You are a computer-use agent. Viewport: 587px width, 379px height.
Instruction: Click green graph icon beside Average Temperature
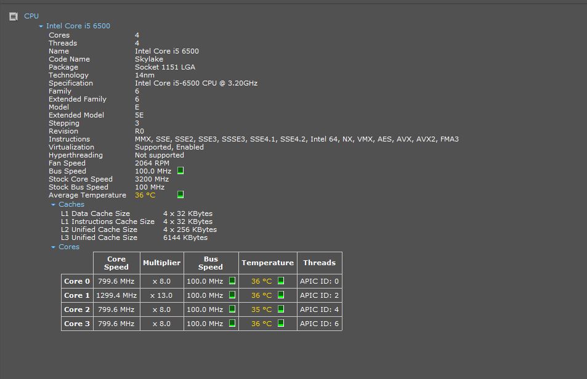tap(180, 194)
